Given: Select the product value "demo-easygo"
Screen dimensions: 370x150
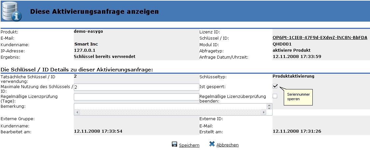Looking at the screenshot, I should pos(89,31).
